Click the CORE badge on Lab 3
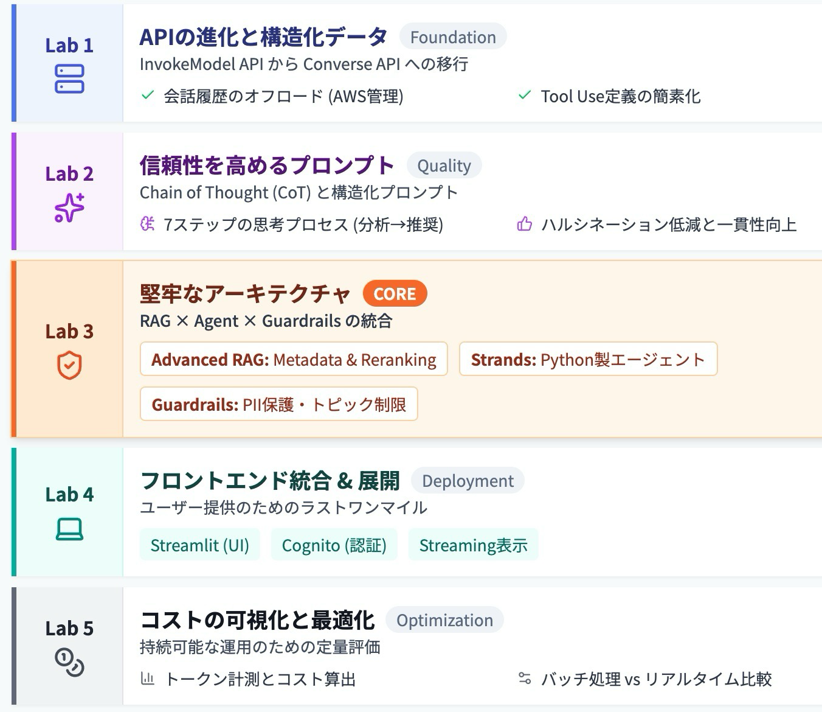 tap(395, 293)
